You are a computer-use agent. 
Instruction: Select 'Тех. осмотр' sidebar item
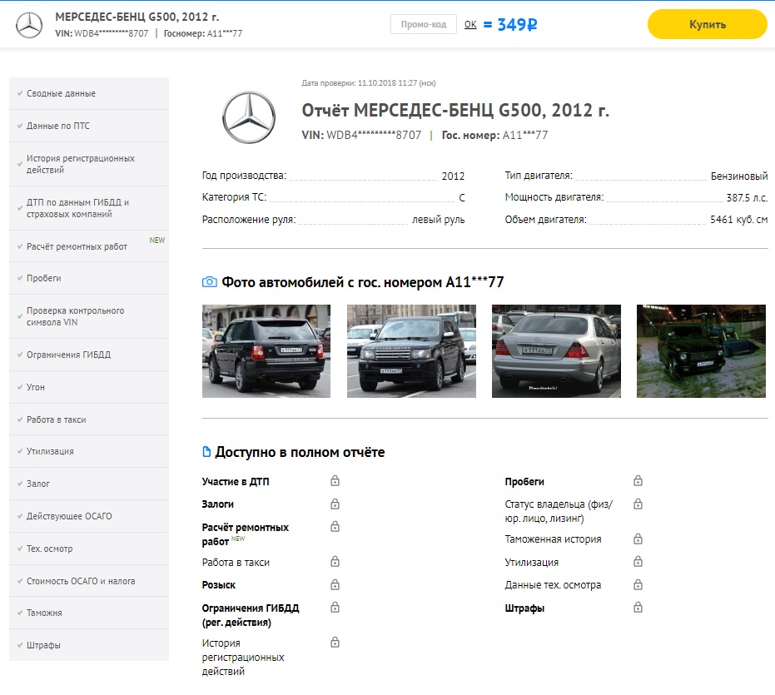coord(89,549)
